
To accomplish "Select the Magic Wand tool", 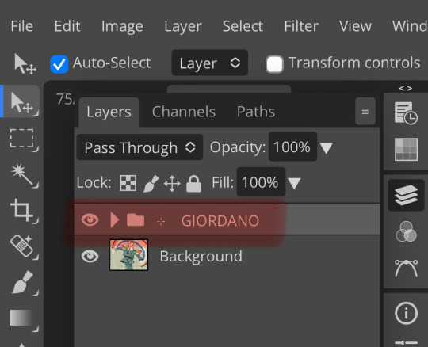I will click(22, 174).
